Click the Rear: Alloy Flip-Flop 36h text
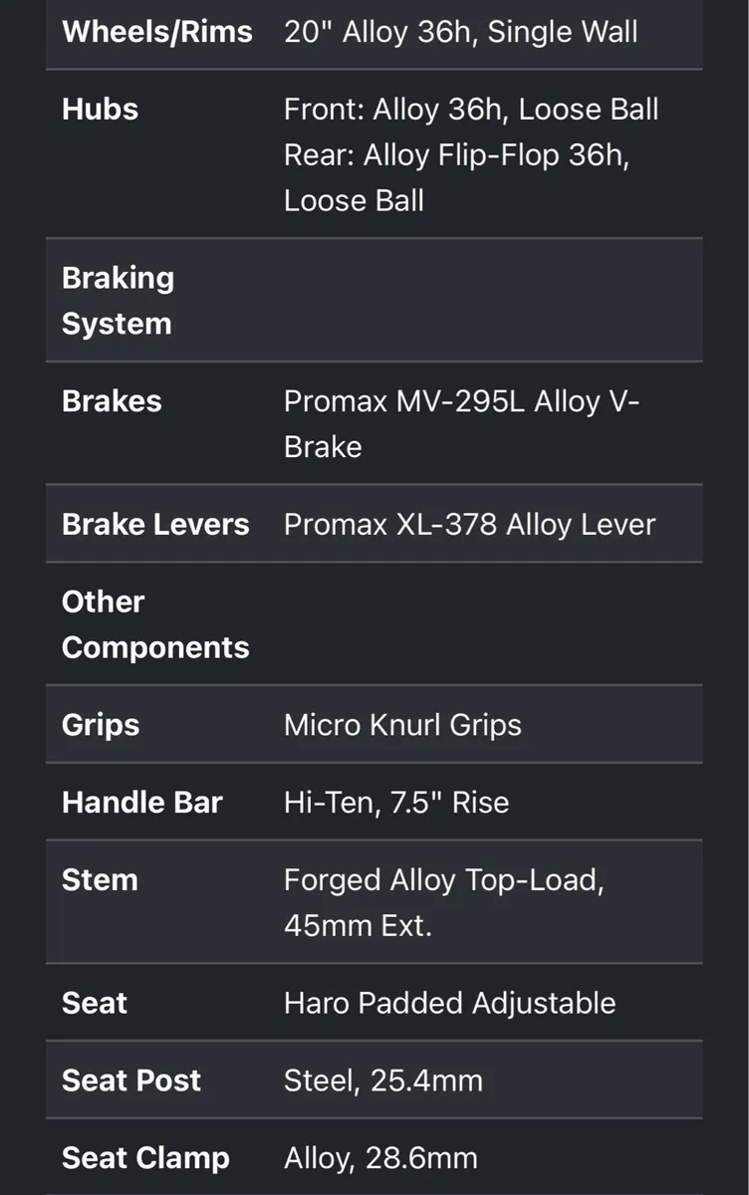749x1195 pixels. [456, 154]
